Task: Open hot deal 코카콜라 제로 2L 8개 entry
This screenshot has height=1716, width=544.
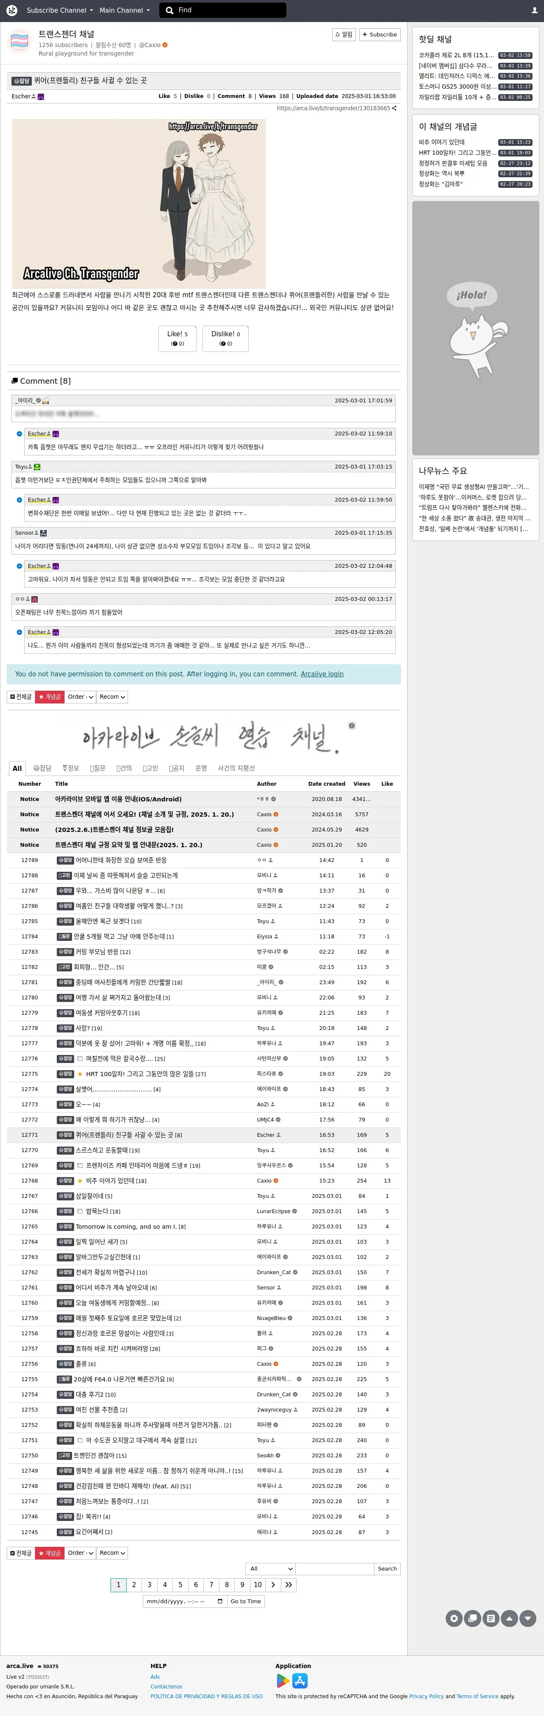Action: click(x=456, y=55)
